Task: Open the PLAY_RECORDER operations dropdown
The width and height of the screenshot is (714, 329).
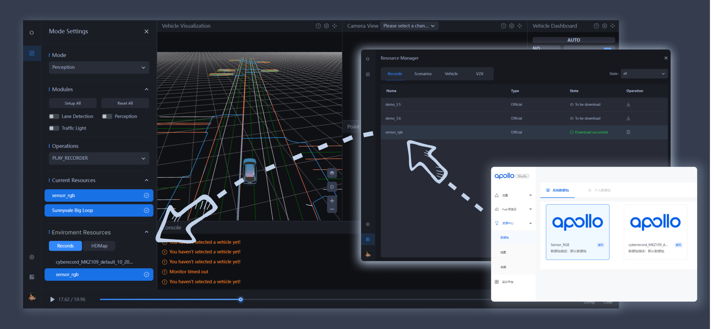Action: pos(99,158)
